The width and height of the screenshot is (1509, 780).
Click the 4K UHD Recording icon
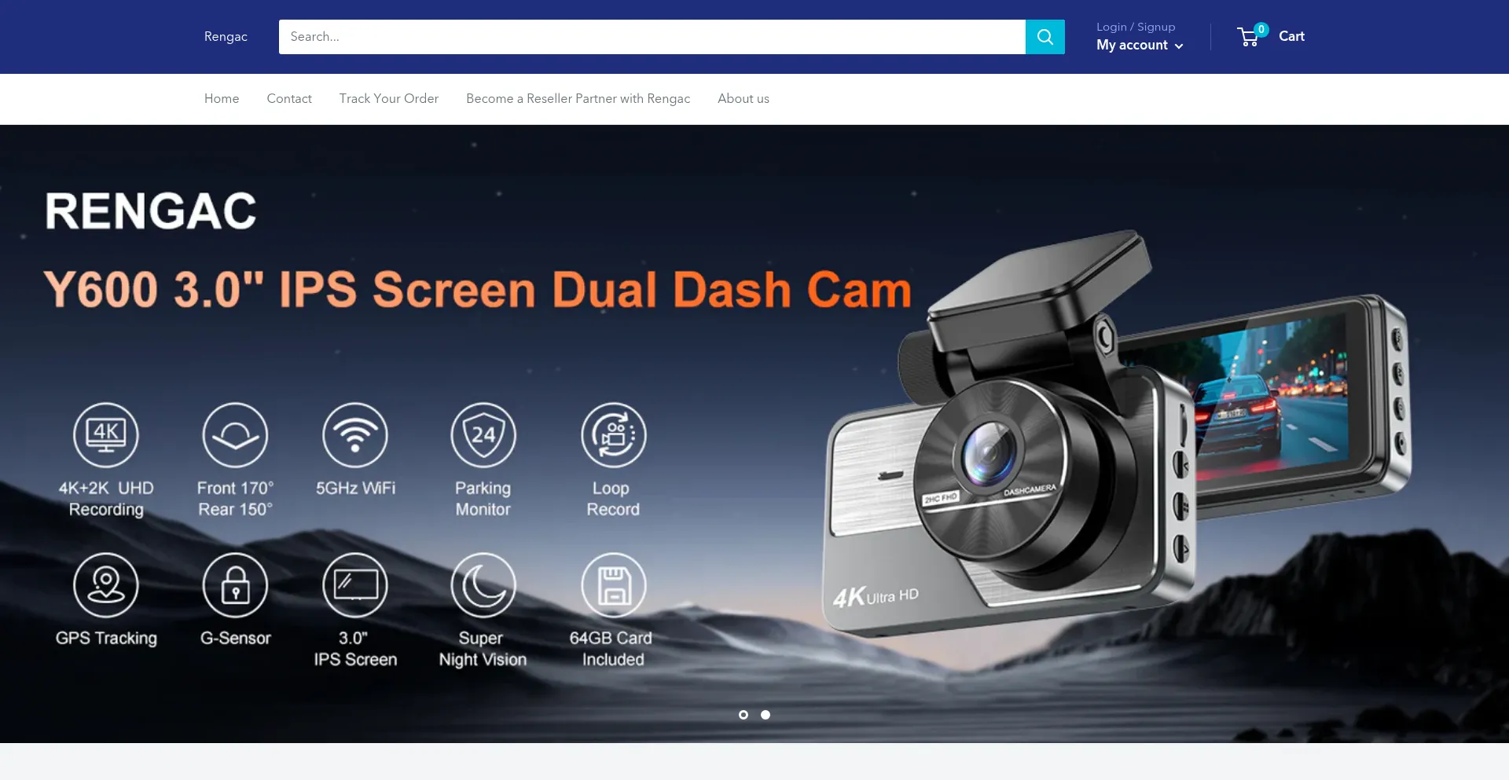(106, 434)
